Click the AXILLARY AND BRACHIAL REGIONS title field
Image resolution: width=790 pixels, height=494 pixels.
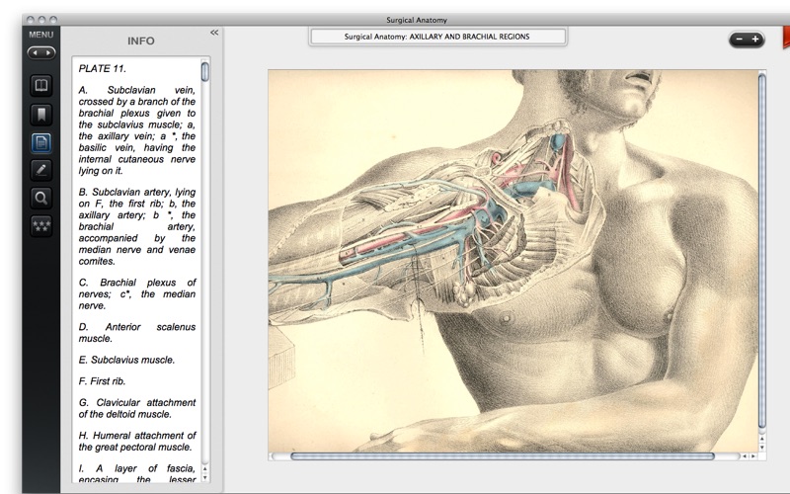tap(437, 37)
